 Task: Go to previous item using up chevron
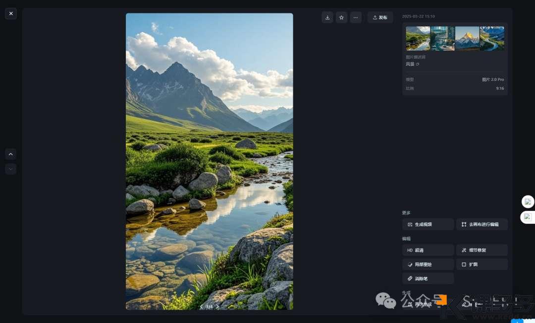coord(11,154)
